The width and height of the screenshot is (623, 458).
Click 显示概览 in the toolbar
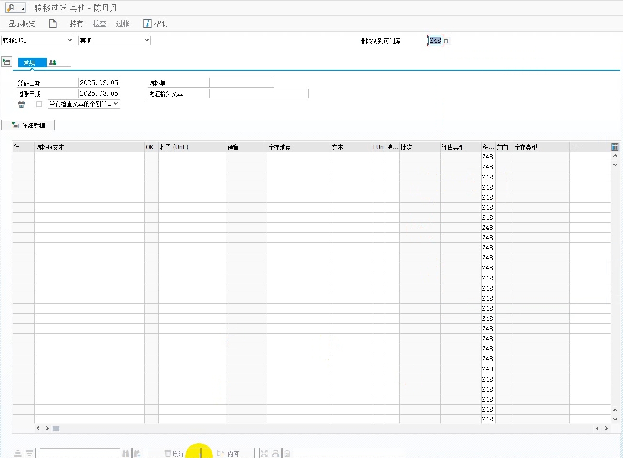point(22,24)
